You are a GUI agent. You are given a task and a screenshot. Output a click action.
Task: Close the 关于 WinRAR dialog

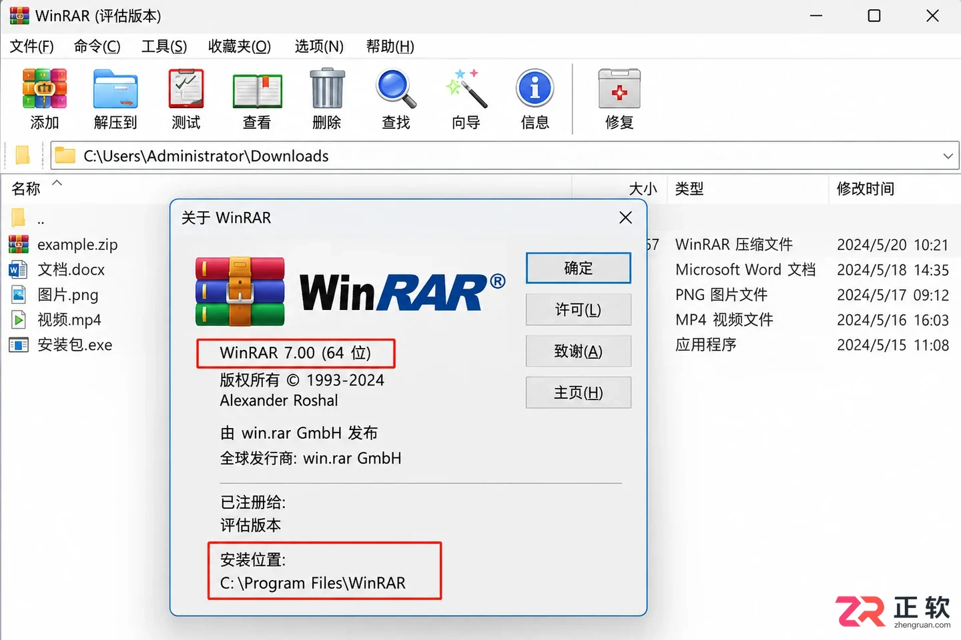click(x=625, y=218)
